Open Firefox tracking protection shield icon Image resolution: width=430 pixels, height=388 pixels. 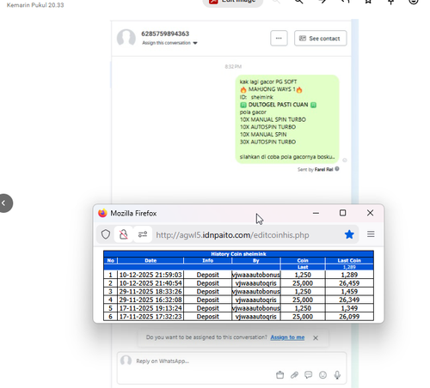[x=106, y=234]
